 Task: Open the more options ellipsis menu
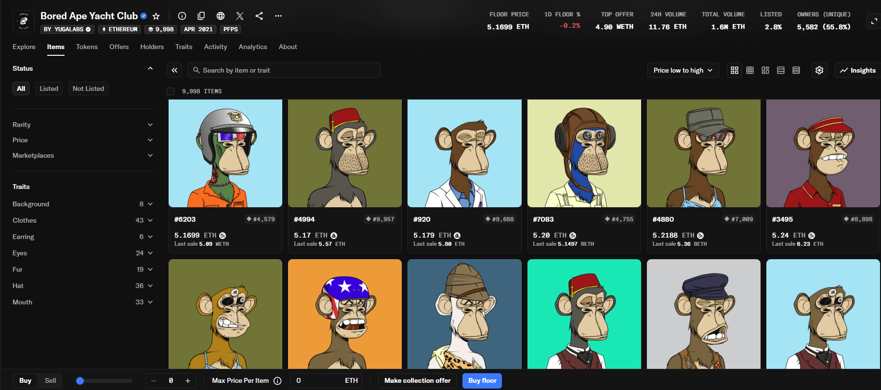click(x=278, y=16)
